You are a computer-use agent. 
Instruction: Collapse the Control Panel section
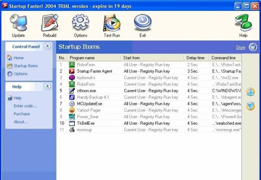pyautogui.click(x=47, y=46)
